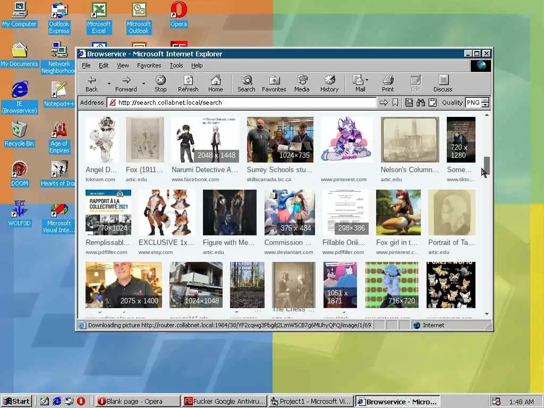Screen dimensions: 544x408
Task: Select the My Computer desktop icon
Action: [x=20, y=15]
